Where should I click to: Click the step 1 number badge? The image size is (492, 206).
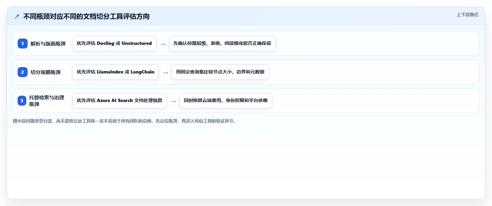(23, 44)
